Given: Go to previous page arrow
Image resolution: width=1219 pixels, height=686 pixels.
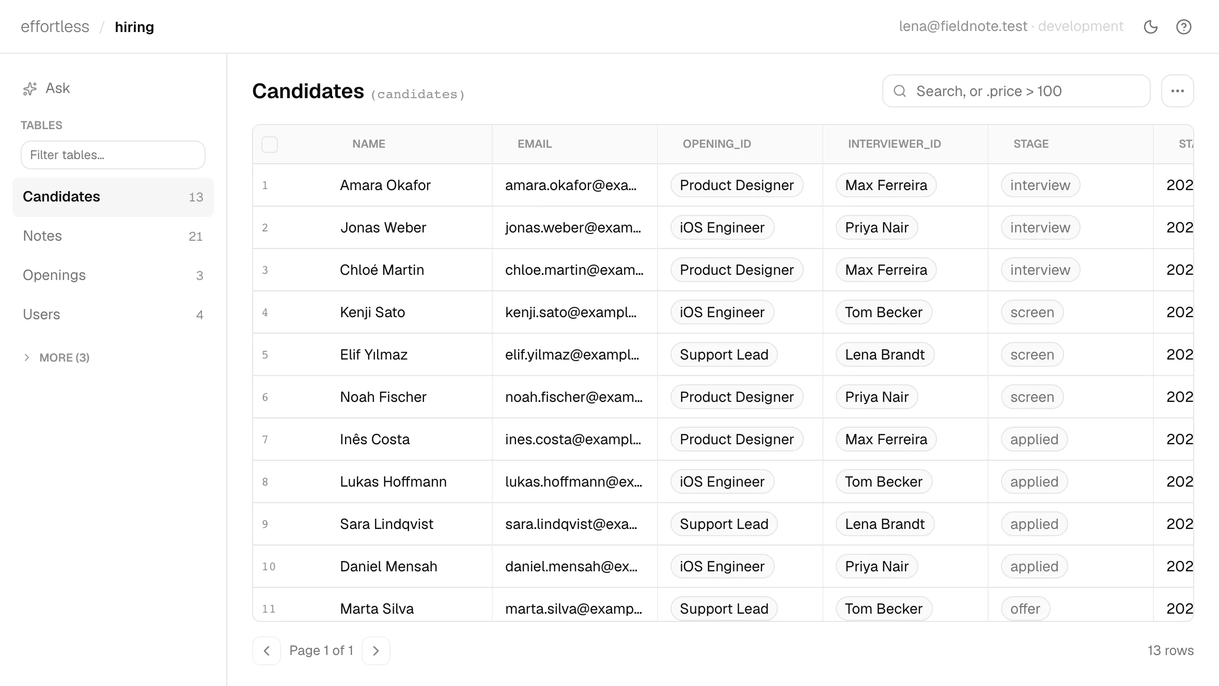Looking at the screenshot, I should 267,651.
